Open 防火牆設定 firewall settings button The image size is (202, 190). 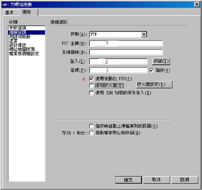tap(154, 85)
